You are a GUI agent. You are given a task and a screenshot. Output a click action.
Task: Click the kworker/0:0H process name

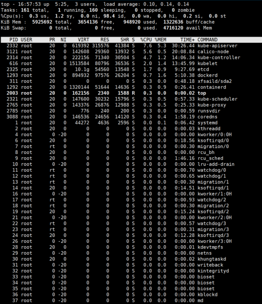click(214, 135)
